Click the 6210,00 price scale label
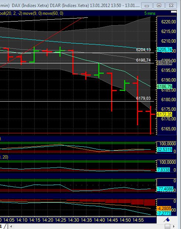Viewport: 181px width, 229px height. pyautogui.click(x=168, y=41)
